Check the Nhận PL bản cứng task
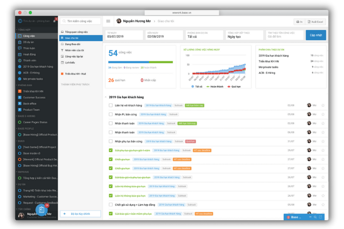This screenshot has height=229, width=344. (x=111, y=114)
